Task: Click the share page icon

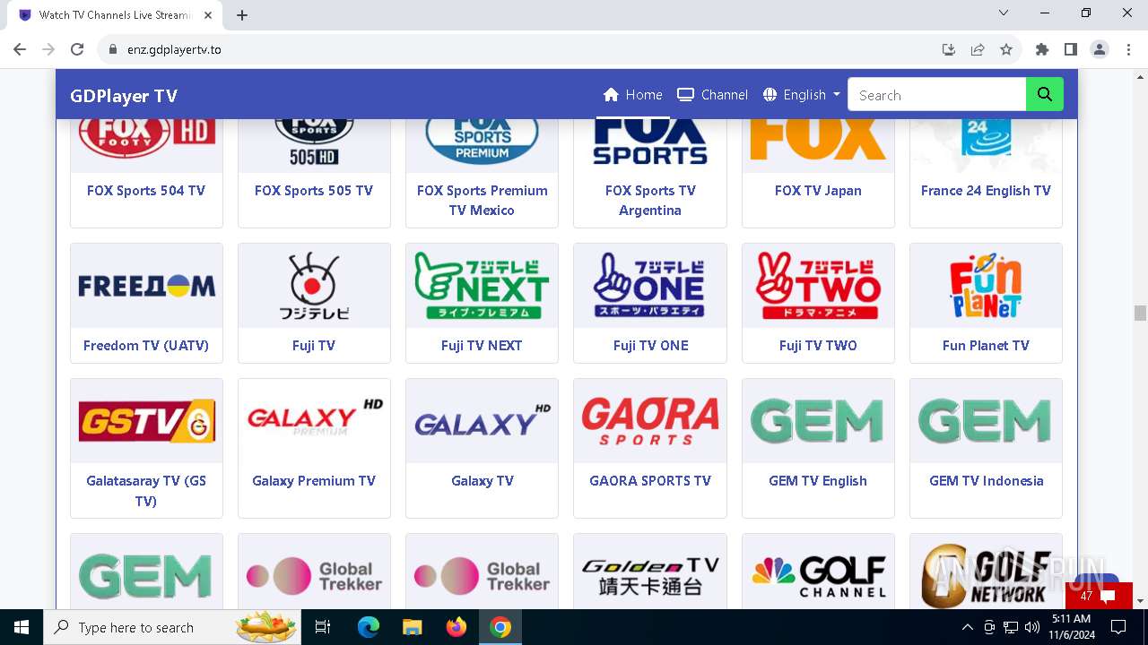Action: click(978, 49)
